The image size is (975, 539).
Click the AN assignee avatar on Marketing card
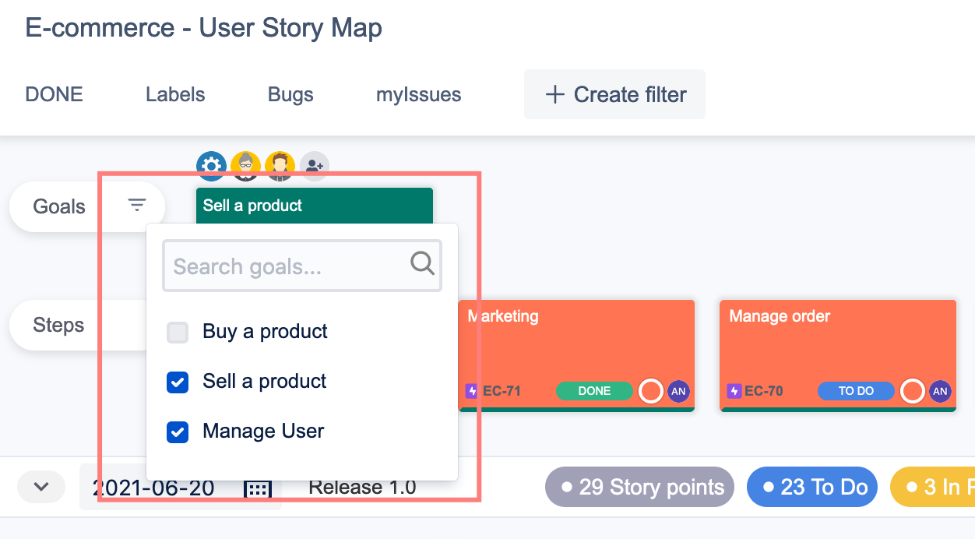pyautogui.click(x=678, y=391)
